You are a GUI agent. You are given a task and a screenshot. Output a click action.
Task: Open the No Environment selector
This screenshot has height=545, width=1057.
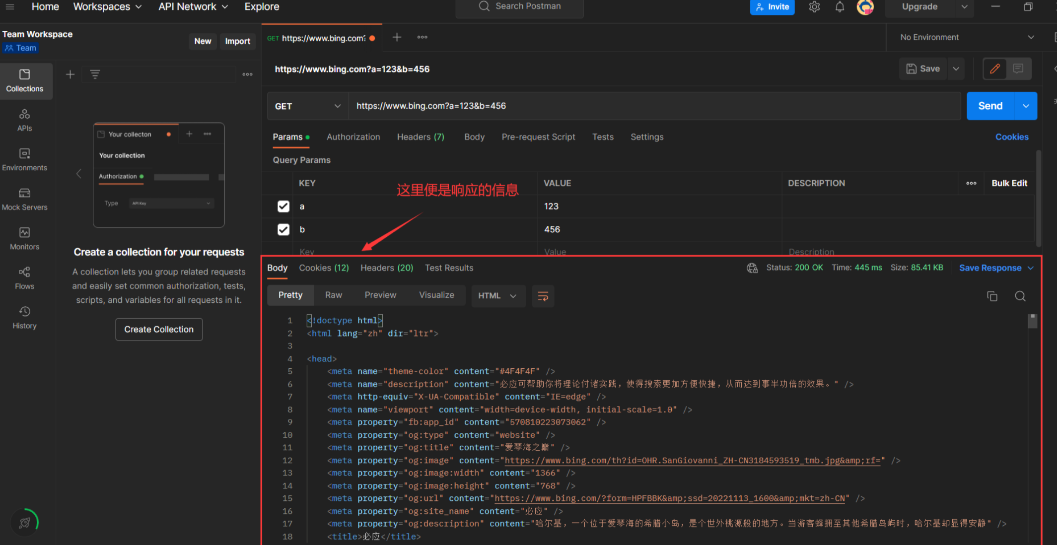click(x=967, y=37)
